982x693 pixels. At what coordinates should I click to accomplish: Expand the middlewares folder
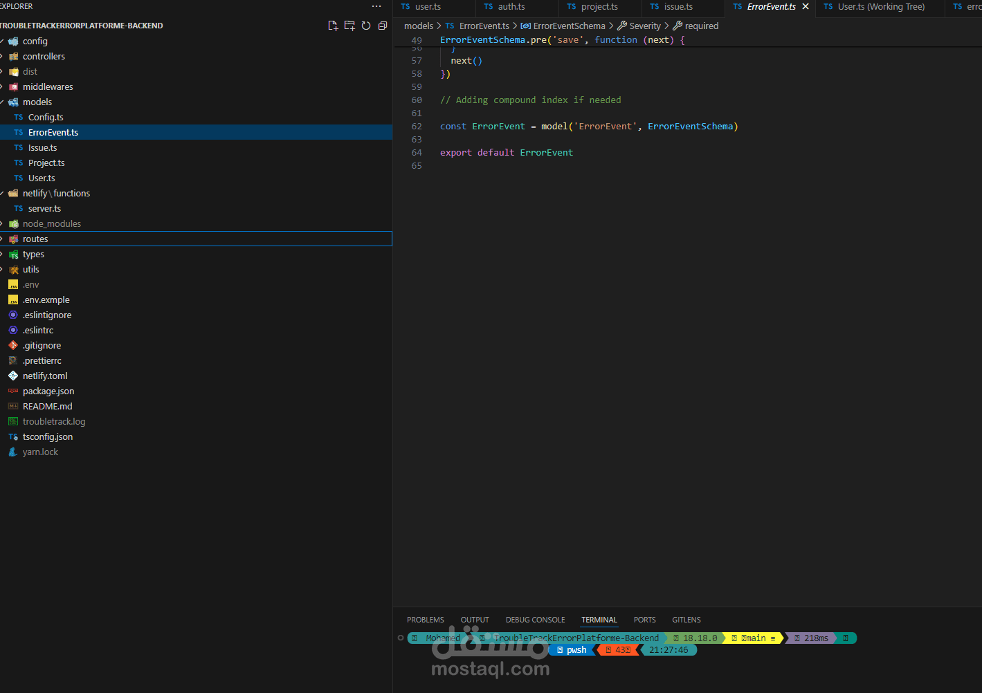pos(196,86)
